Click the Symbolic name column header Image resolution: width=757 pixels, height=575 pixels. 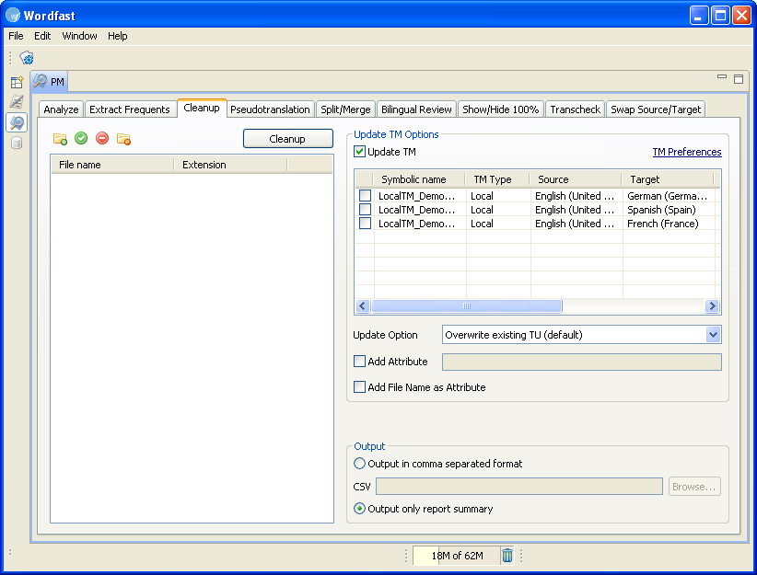419,179
